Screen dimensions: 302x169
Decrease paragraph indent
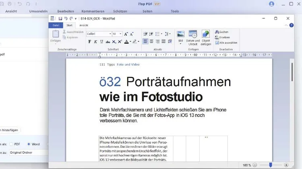click(145, 34)
